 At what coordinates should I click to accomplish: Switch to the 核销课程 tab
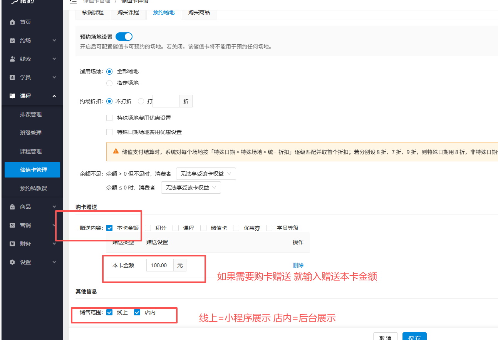tap(92, 12)
